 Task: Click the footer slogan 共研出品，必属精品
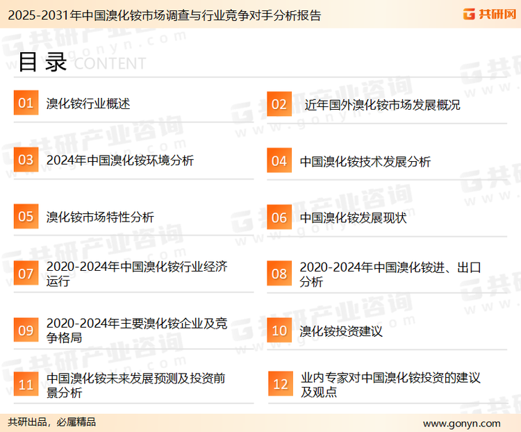52,422
